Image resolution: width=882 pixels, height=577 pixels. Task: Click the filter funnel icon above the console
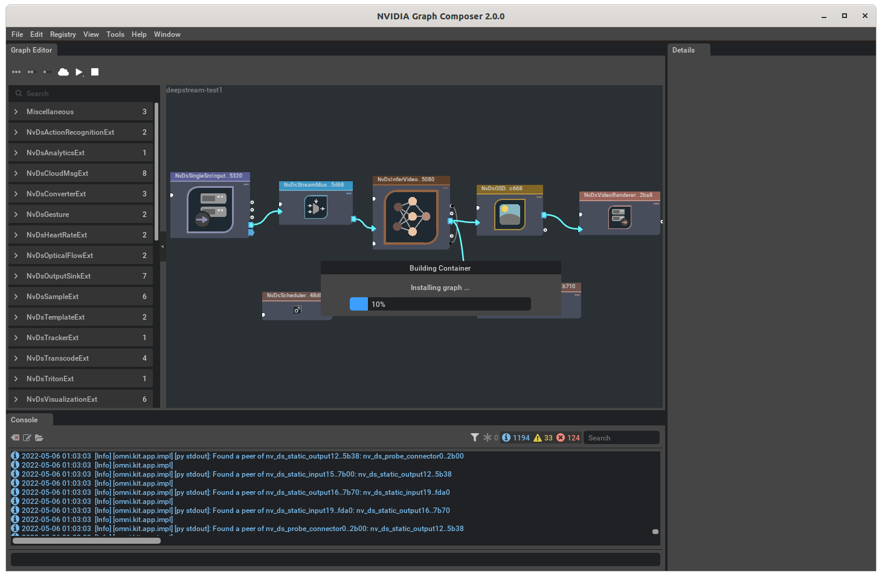(x=475, y=437)
